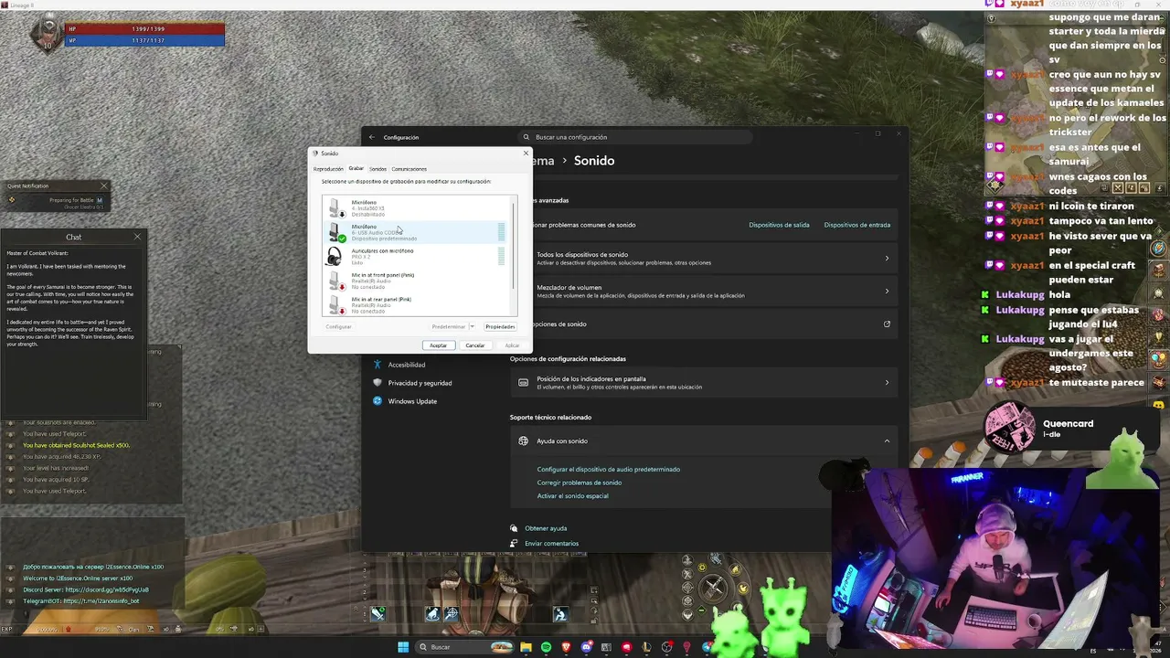1170x658 pixels.
Task: Click the HP bar in game
Action: pos(144,29)
